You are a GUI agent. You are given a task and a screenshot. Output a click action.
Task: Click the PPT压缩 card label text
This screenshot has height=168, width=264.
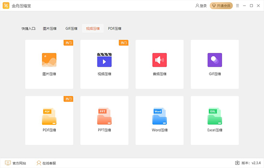point(104,130)
